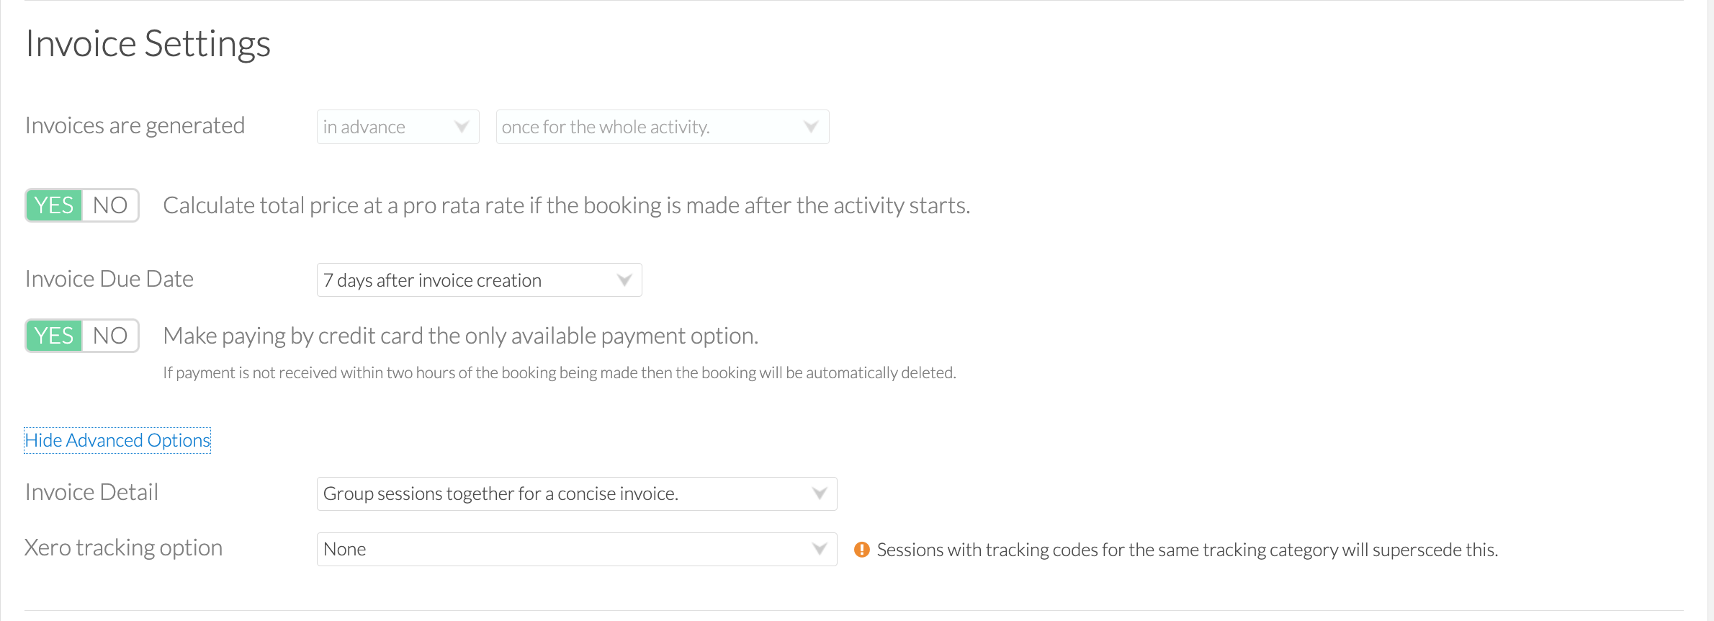This screenshot has height=621, width=1714.
Task: Select YES on credit card only payment toggle
Action: tap(54, 336)
